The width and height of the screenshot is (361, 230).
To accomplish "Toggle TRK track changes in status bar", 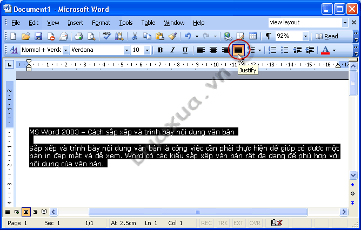I will tap(223, 223).
